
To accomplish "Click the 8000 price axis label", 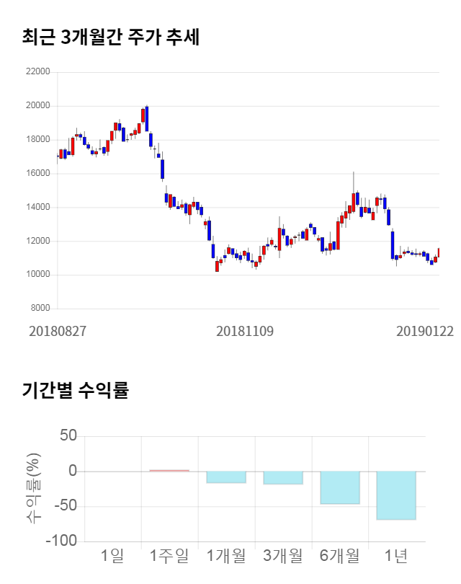I will (x=40, y=309).
